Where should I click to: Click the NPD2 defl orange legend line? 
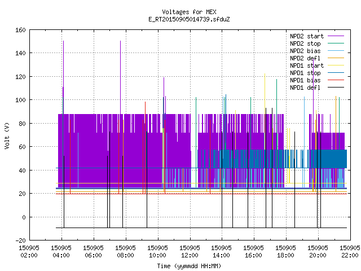click(336, 58)
